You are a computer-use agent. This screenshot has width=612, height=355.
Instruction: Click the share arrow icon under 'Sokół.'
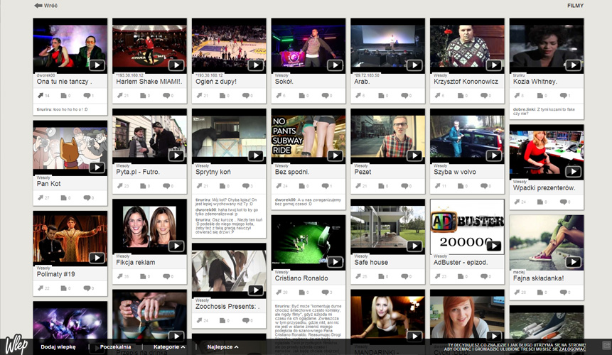coord(279,95)
